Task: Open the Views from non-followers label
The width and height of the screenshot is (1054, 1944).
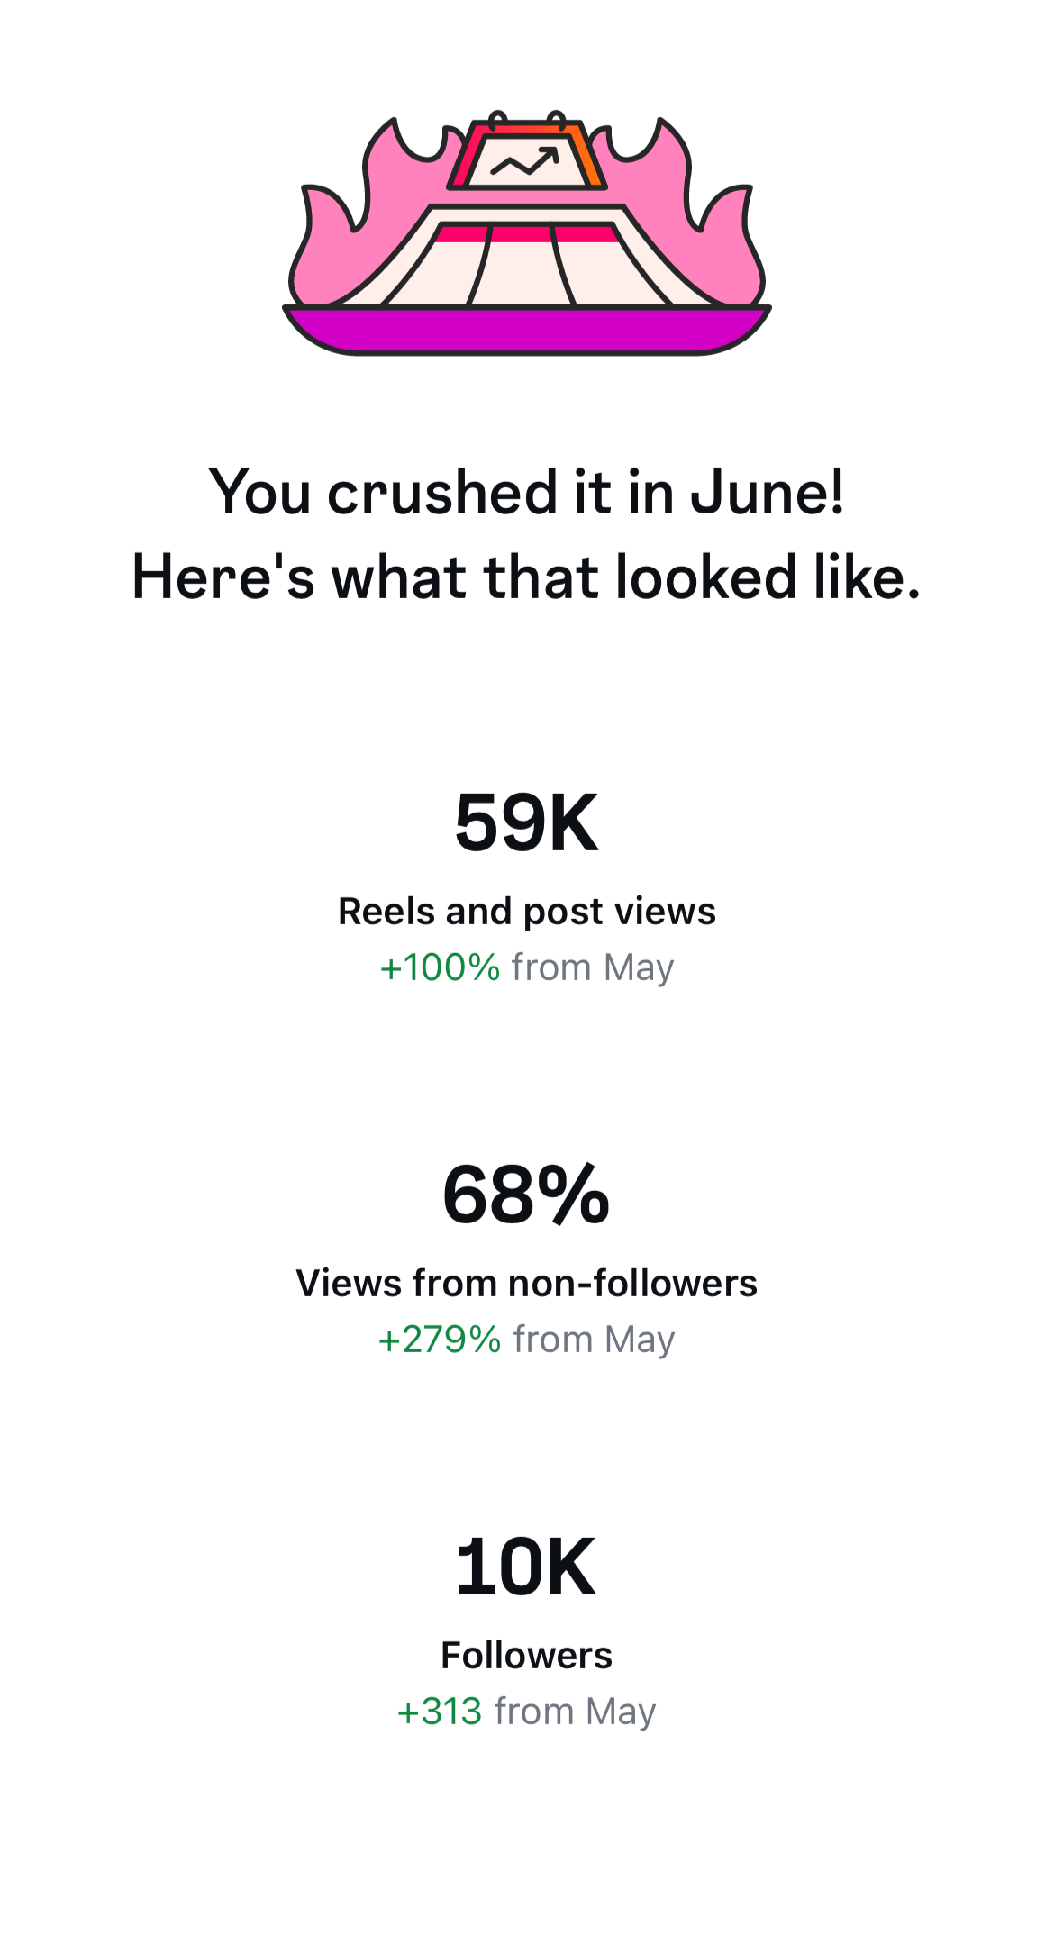Action: tap(527, 1284)
